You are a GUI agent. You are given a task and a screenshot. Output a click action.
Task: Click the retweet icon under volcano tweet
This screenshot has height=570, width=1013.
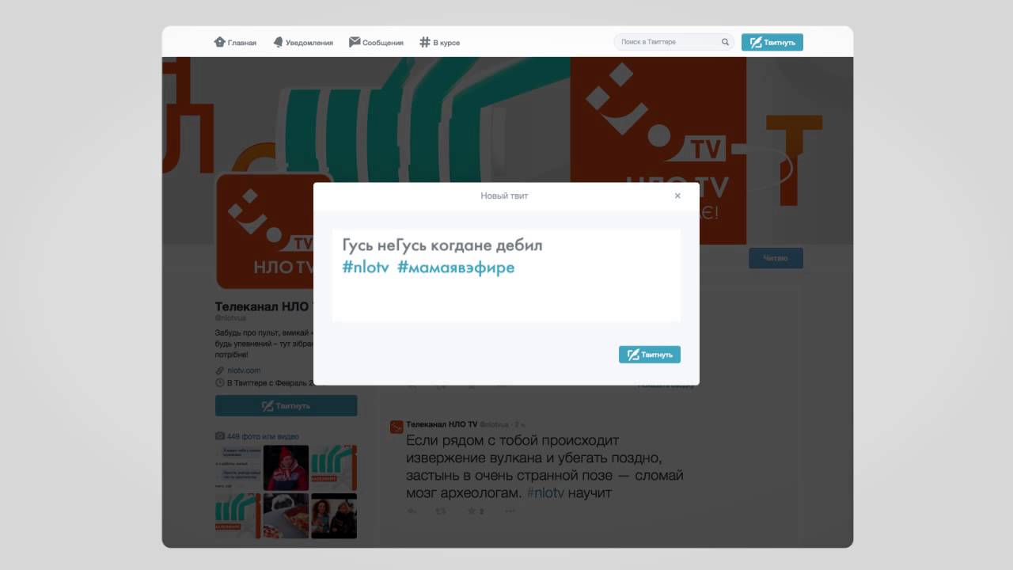click(442, 511)
